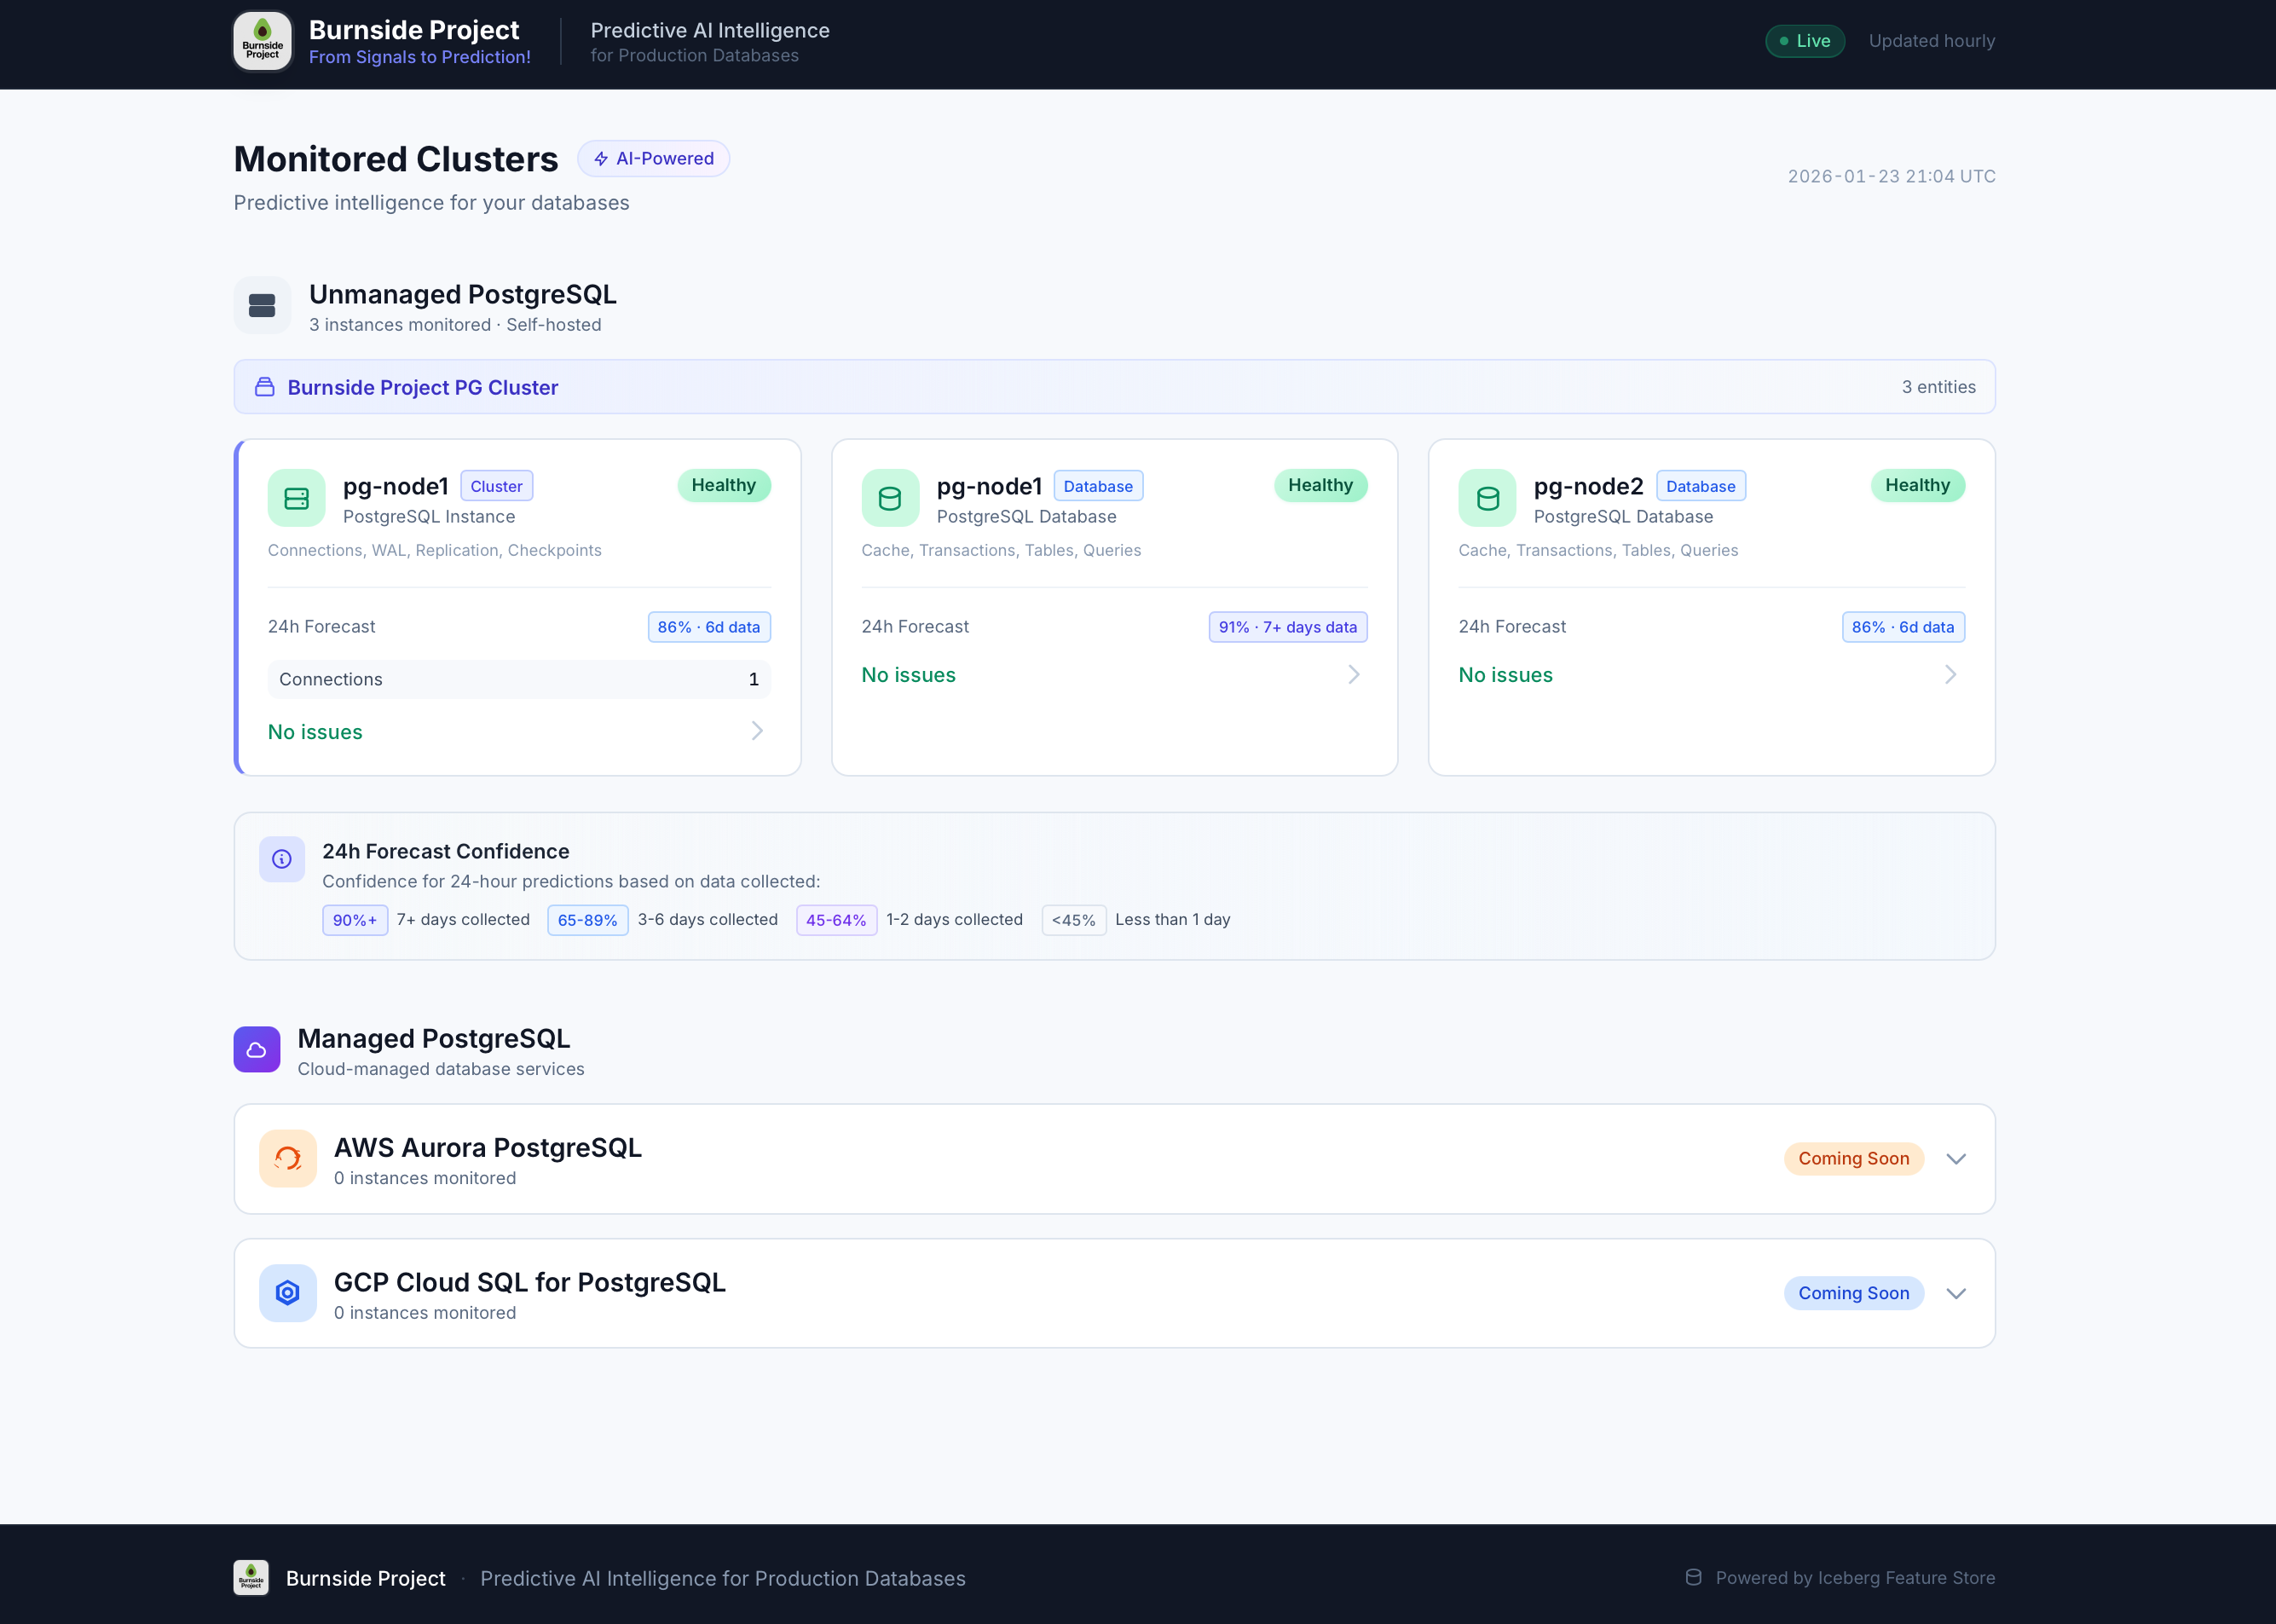The height and width of the screenshot is (1624, 2276).
Task: Click the pg-node1 PostgreSQL Instance icon
Action: 296,497
